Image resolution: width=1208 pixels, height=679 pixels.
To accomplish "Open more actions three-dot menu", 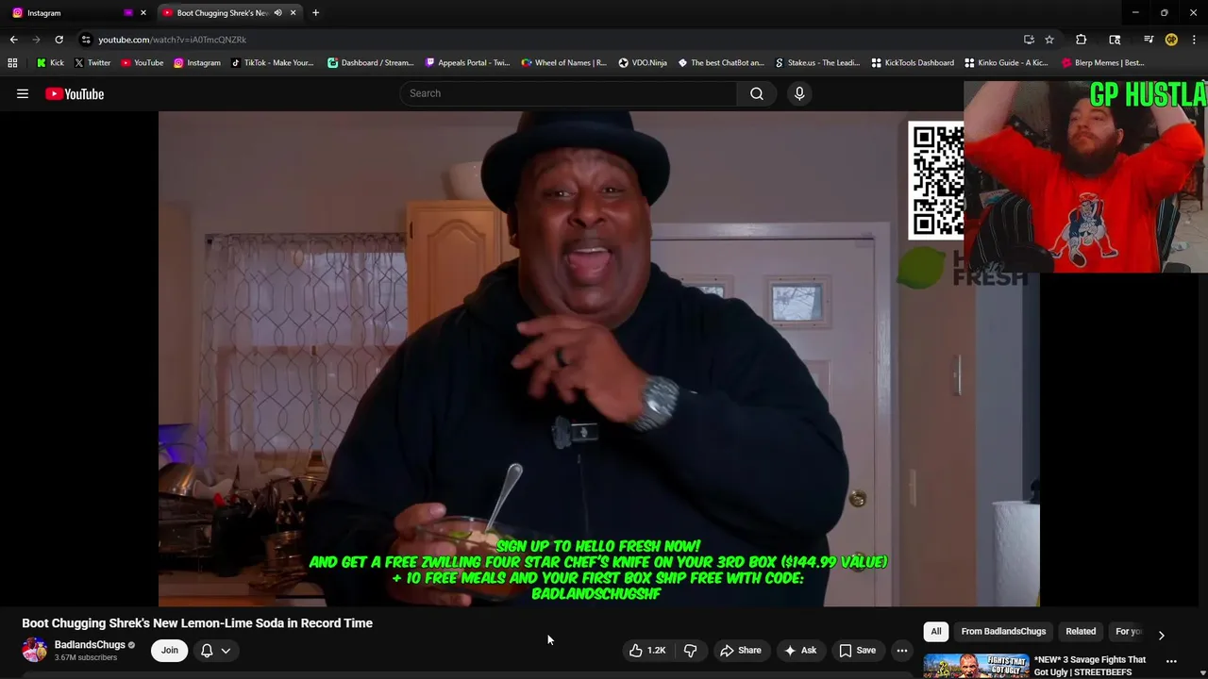I will click(902, 650).
